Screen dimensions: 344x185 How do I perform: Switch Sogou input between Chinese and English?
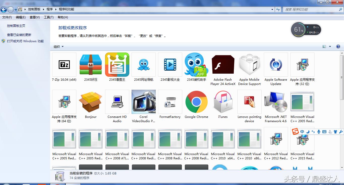coord(302,131)
